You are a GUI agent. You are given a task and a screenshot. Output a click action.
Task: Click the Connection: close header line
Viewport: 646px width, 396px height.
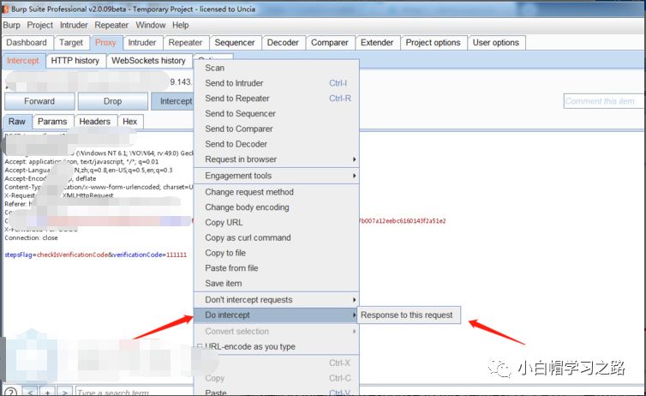[x=32, y=238]
